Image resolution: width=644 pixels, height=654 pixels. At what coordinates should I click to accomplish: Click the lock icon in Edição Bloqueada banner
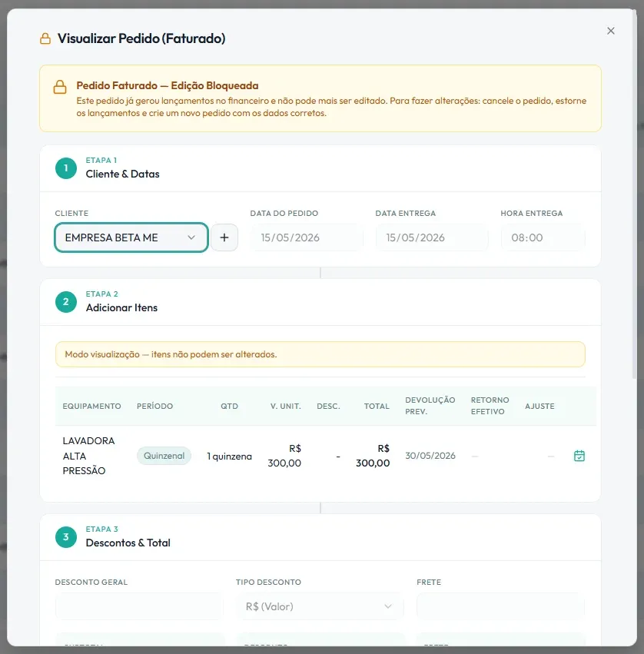click(60, 87)
